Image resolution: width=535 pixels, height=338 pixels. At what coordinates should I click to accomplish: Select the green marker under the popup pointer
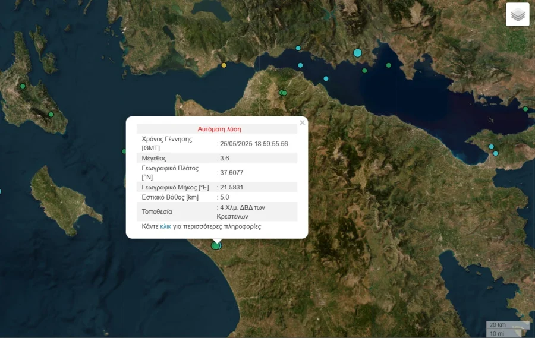[215, 245]
